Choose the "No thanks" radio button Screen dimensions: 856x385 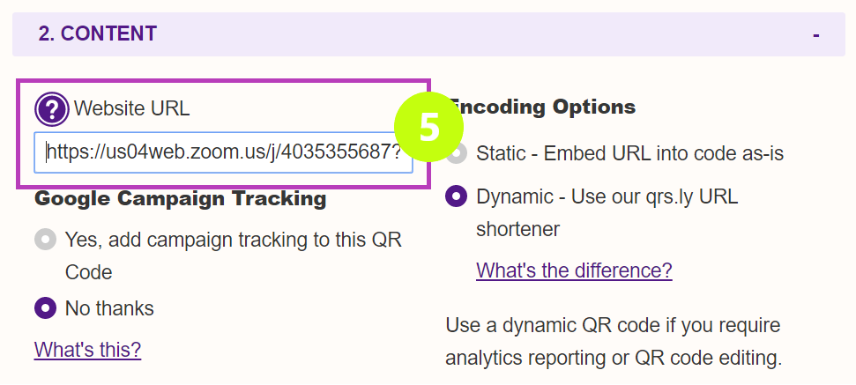[x=45, y=308]
